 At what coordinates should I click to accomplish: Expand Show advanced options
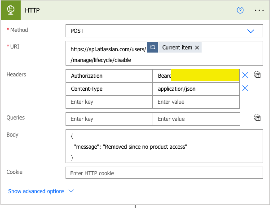[x=41, y=191]
